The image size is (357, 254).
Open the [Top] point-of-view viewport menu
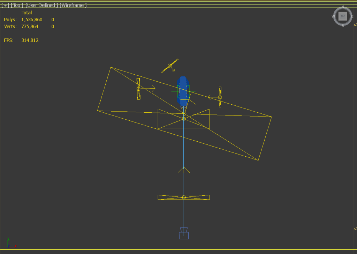click(17, 5)
